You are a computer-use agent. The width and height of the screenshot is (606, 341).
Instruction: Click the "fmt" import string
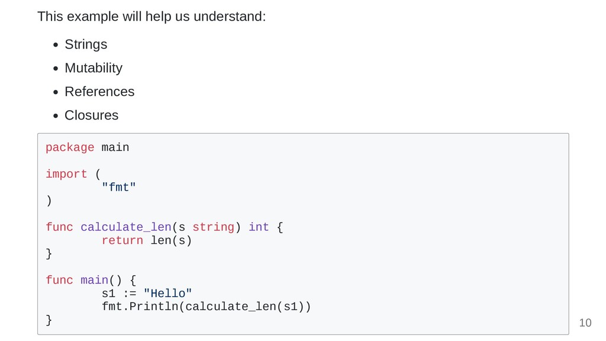(119, 187)
